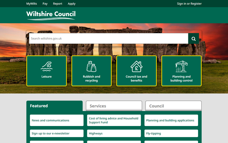
Task: Open the Fly-tipping link
Action: [x=171, y=133]
